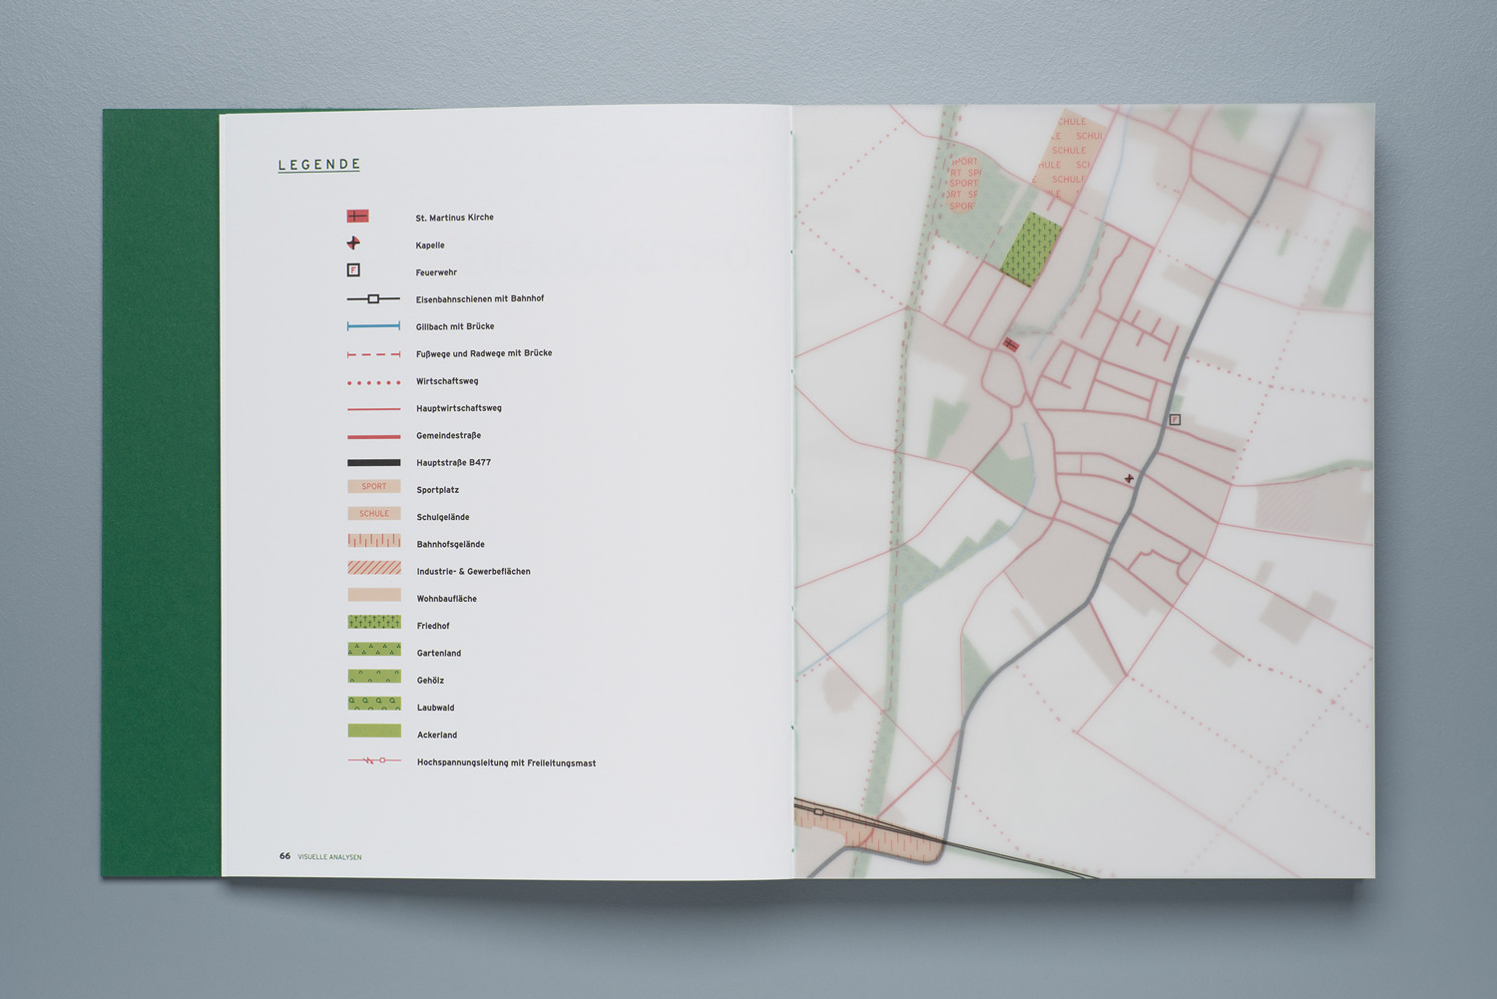Click the St. Martinus Kirche legend icon
The width and height of the screenshot is (1497, 999).
coord(357,217)
